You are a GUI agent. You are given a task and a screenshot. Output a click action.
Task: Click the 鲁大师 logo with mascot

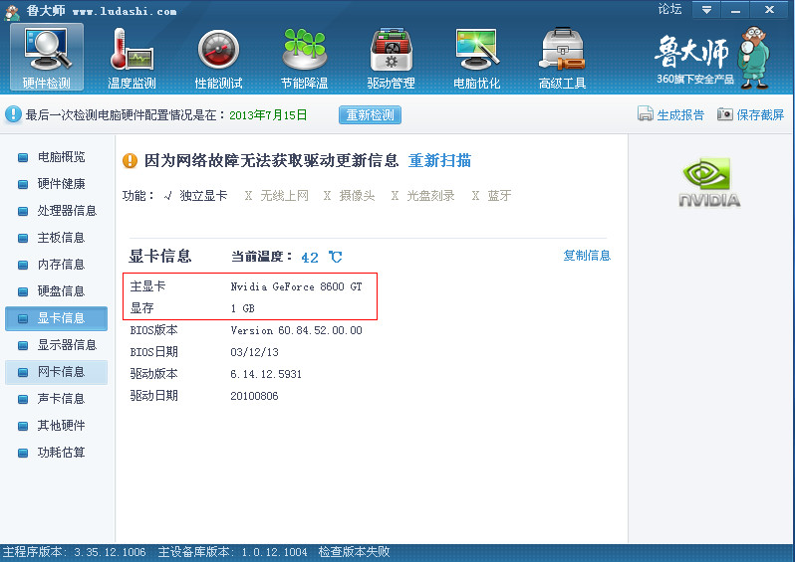[712, 58]
